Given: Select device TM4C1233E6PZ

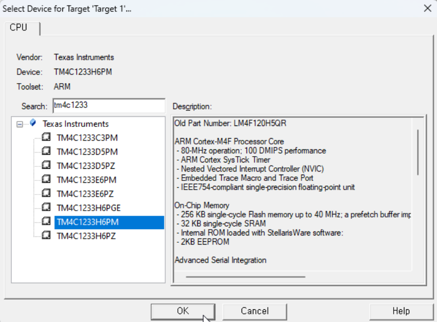Looking at the screenshot, I should 85,194.
